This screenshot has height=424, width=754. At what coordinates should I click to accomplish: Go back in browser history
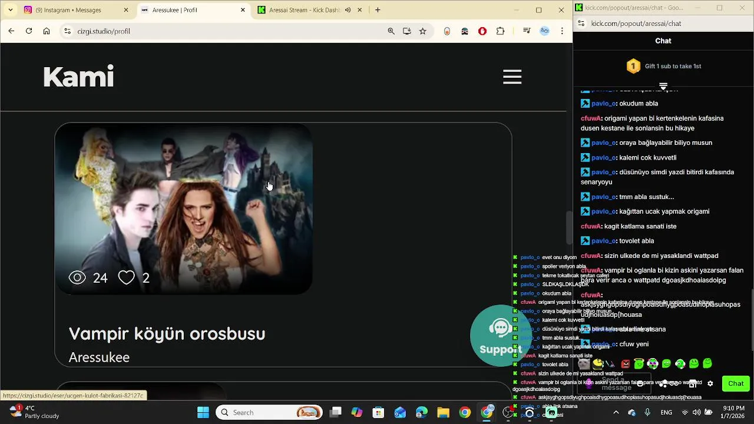point(11,31)
